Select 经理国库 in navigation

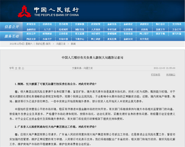(63, 29)
